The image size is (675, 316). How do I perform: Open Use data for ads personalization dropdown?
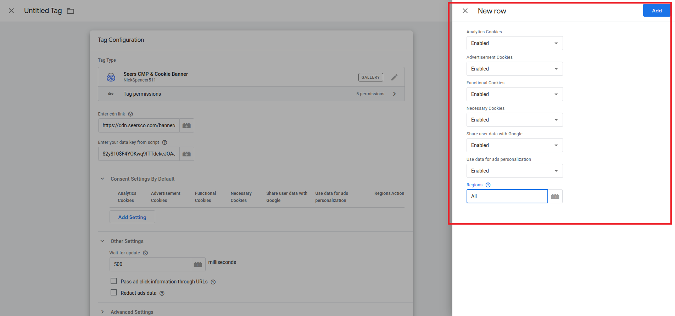(514, 171)
